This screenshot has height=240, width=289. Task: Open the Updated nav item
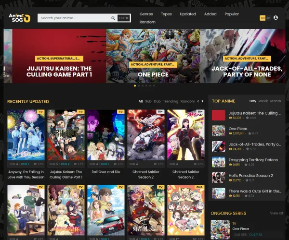pos(188,14)
